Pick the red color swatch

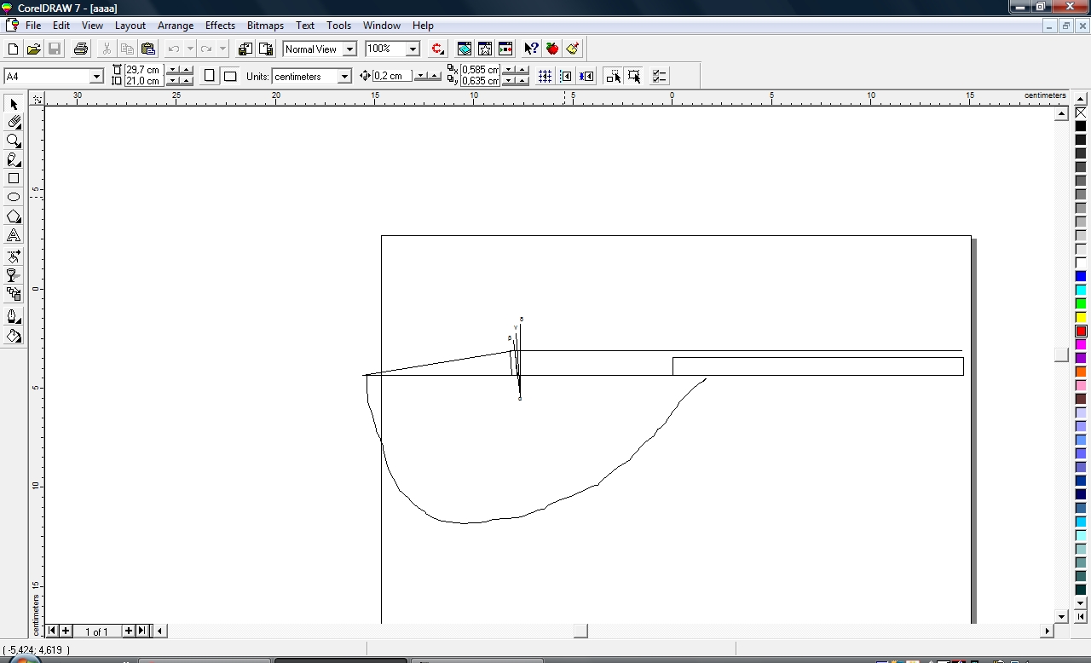[x=1081, y=331]
